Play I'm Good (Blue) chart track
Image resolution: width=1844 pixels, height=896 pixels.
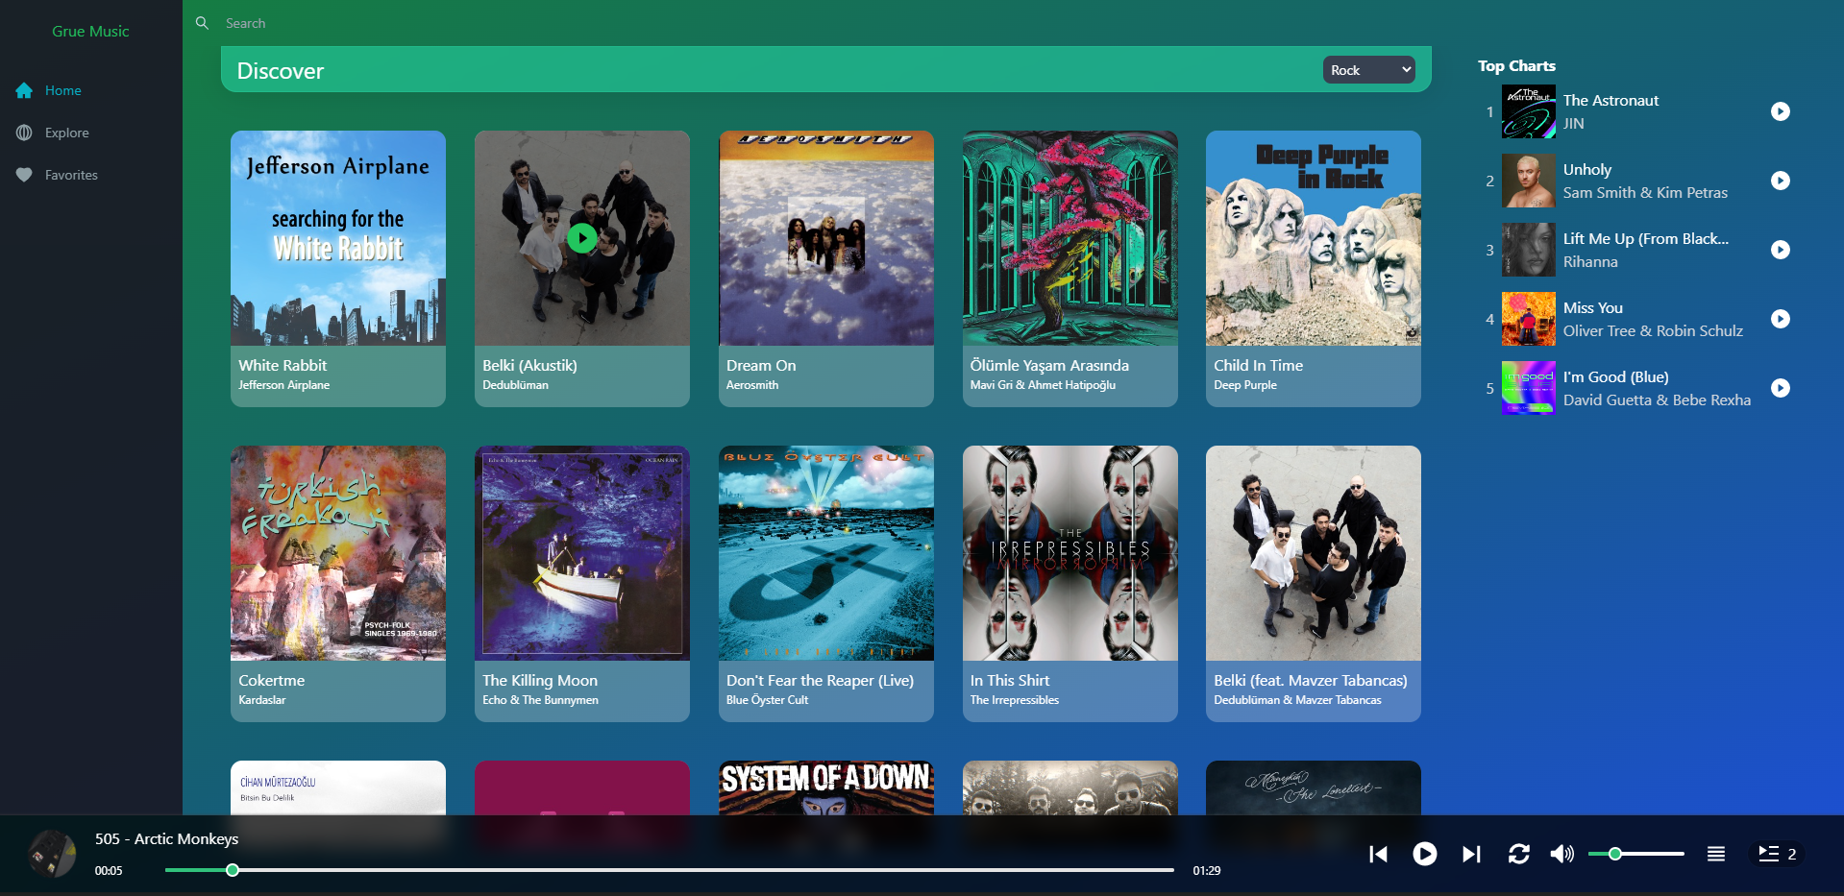1781,388
